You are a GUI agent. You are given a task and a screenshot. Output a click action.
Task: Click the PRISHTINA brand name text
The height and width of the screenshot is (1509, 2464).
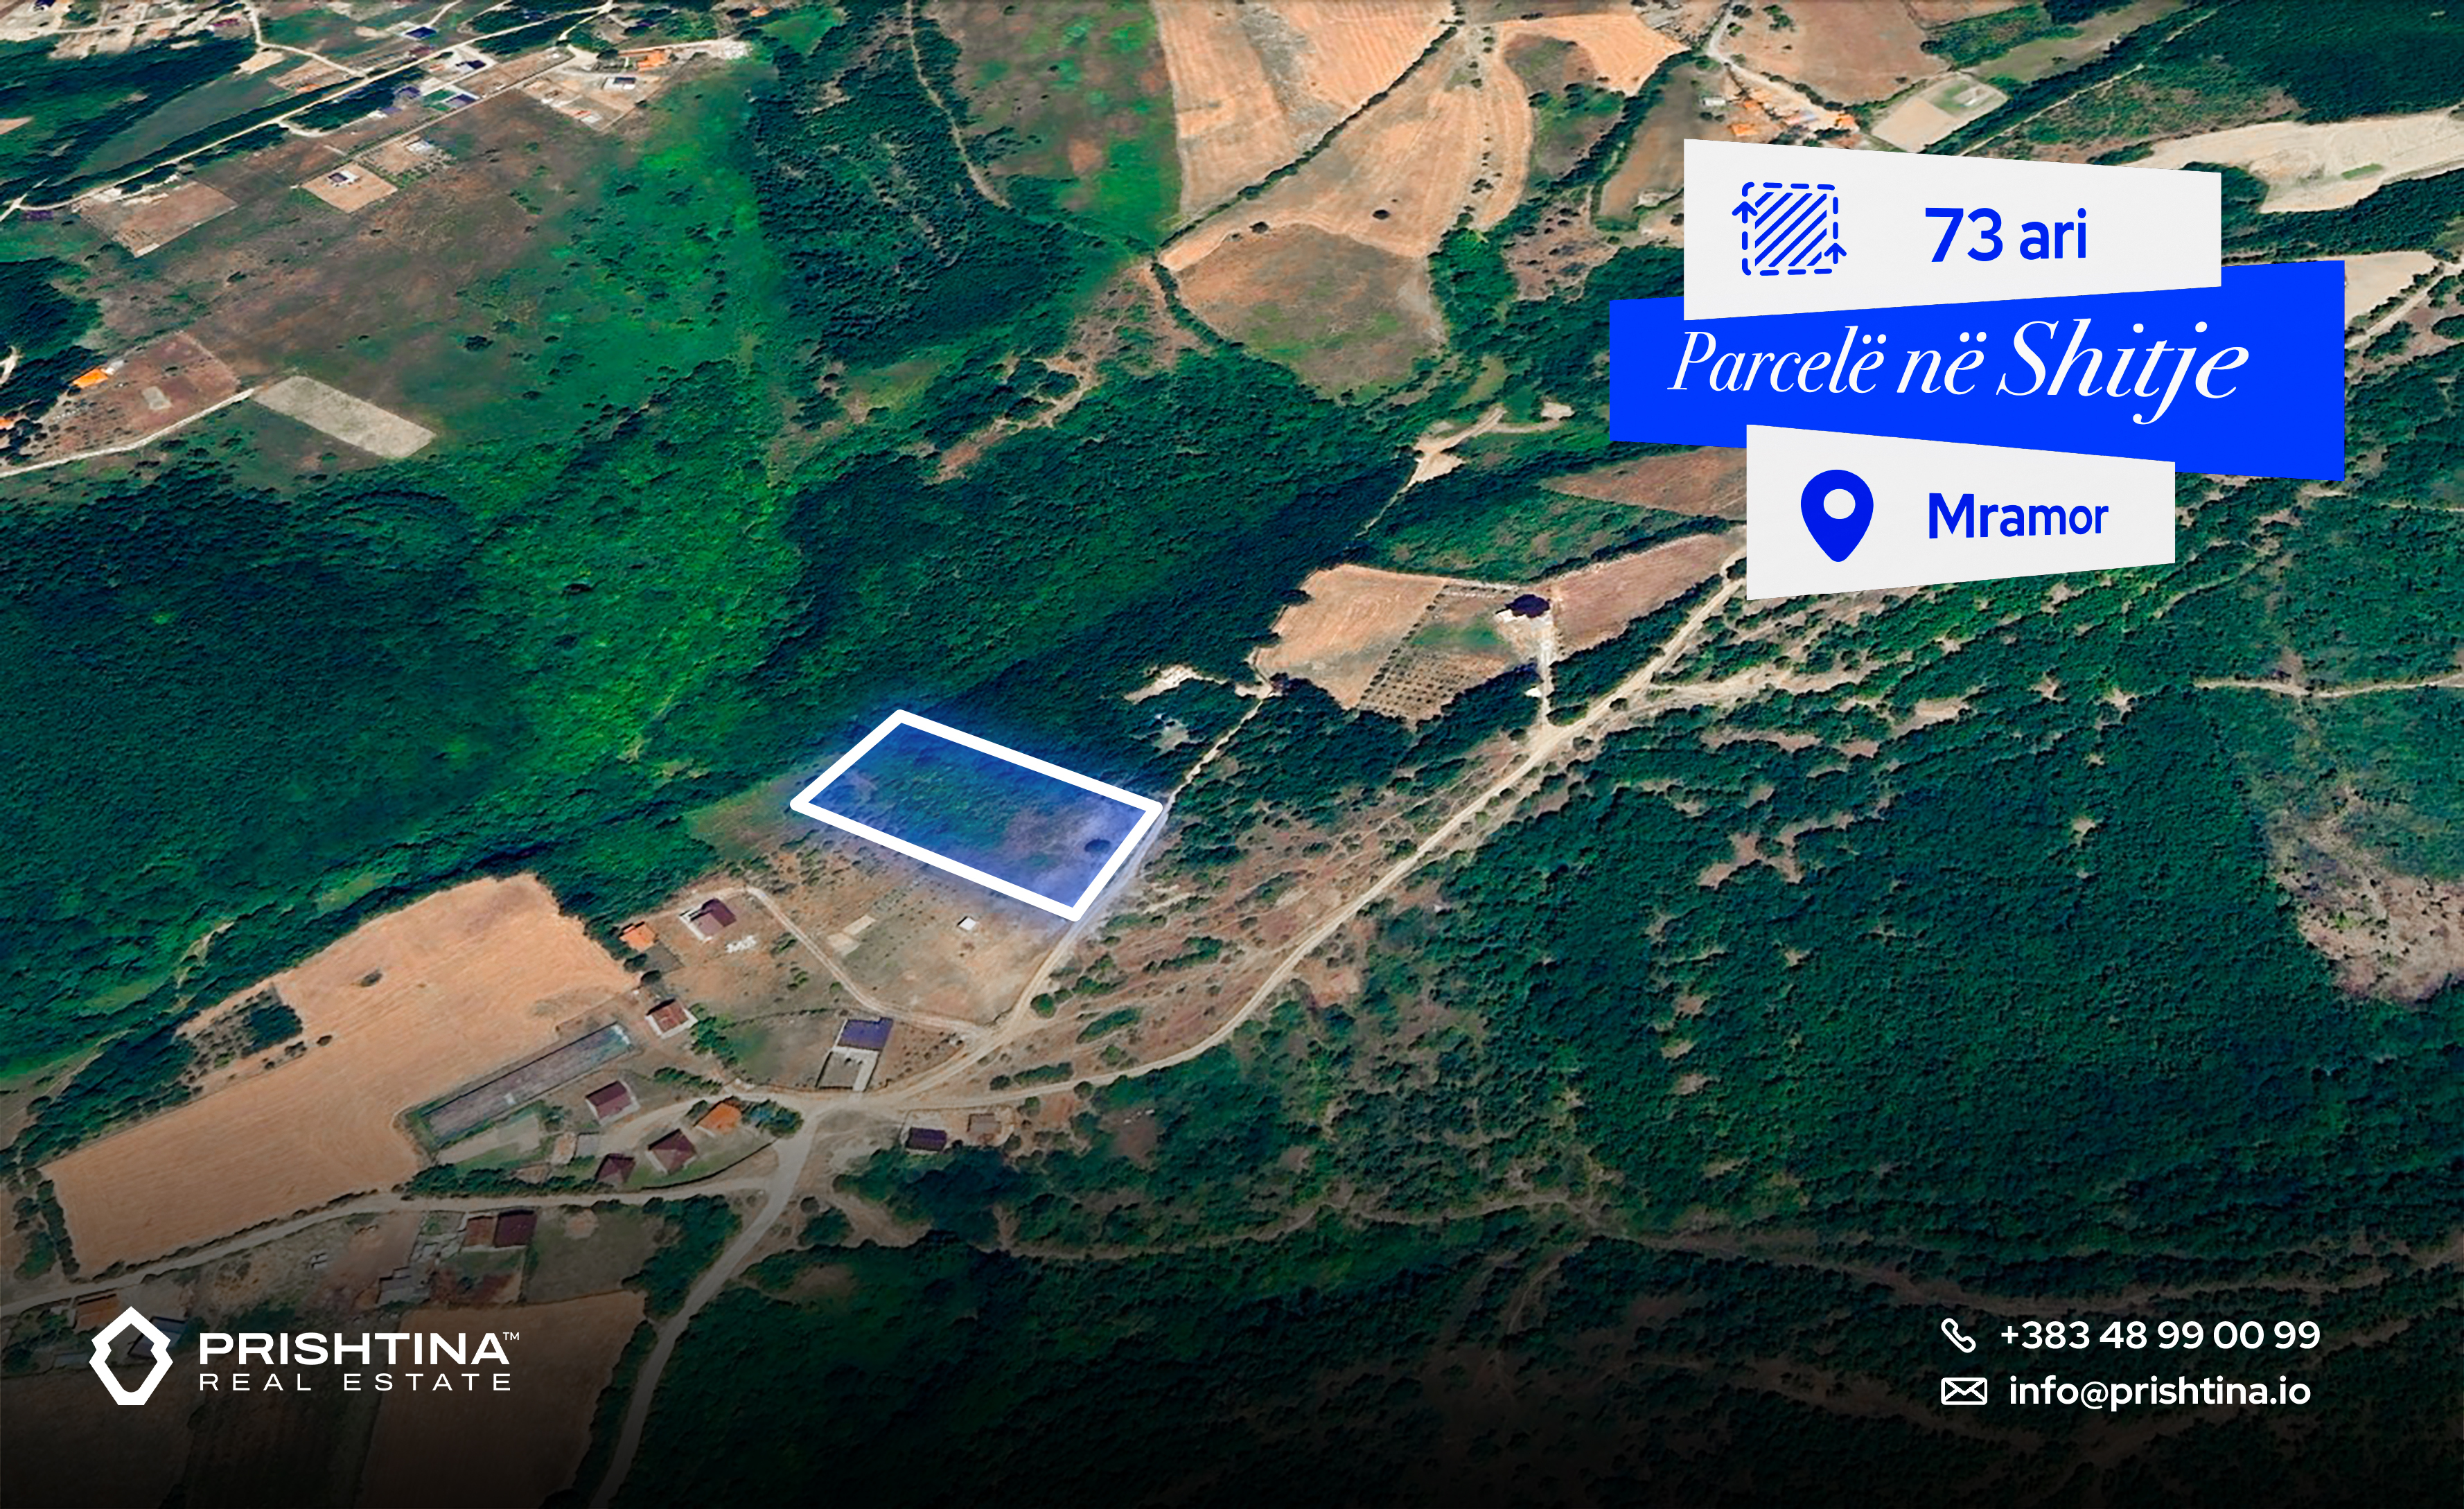[353, 1349]
